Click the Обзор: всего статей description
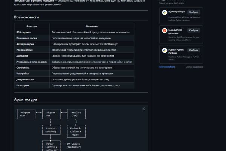226x151 pixels. coord(92,68)
